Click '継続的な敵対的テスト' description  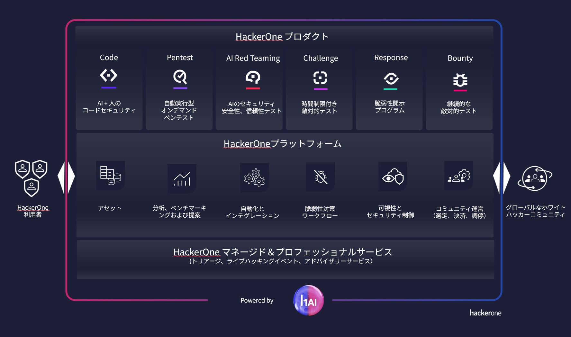459,107
